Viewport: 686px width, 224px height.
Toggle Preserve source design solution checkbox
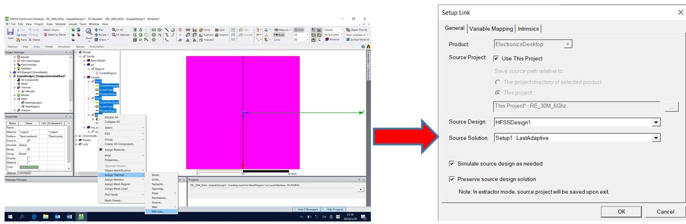452,179
